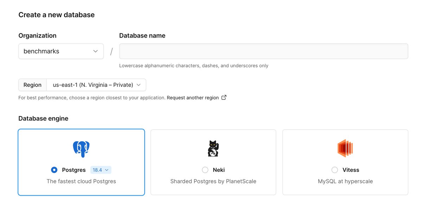This screenshot has width=422, height=208.
Task: Choose the Vitess MySQL at hyperscale card
Action: pyautogui.click(x=345, y=162)
